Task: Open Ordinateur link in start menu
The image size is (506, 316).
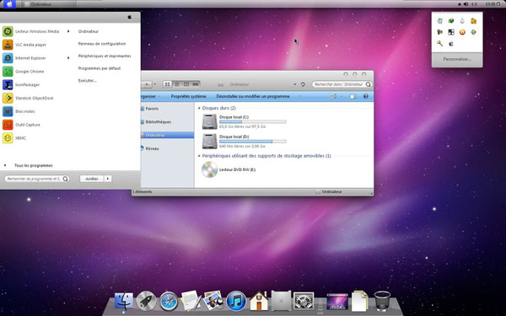Action: pyautogui.click(x=89, y=31)
